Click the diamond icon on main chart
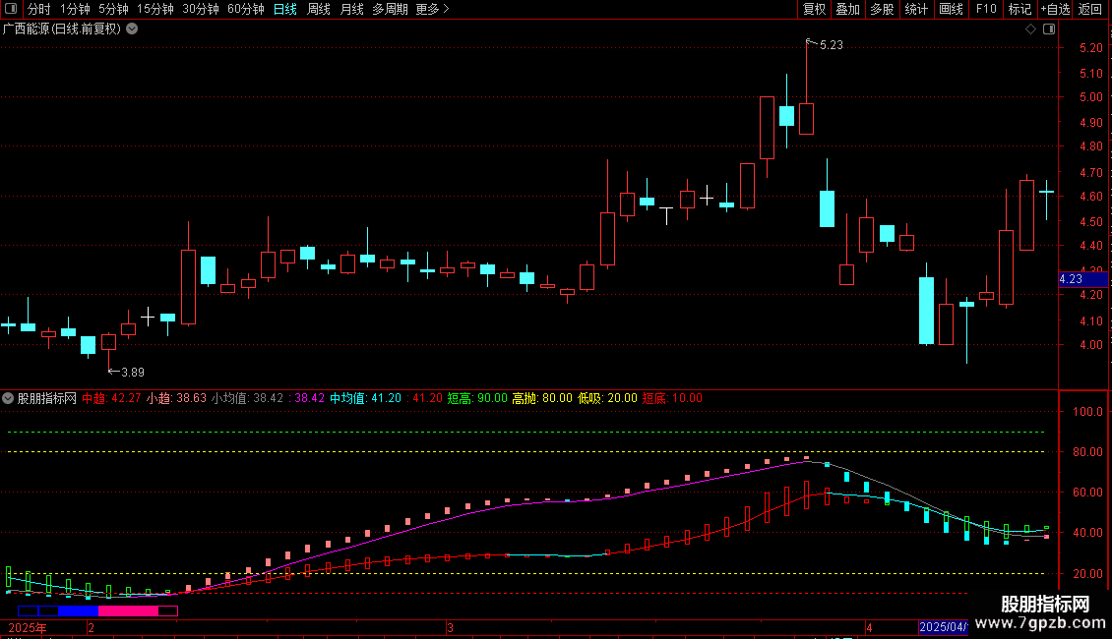Viewport: 1112px width, 639px height. coord(1030,29)
